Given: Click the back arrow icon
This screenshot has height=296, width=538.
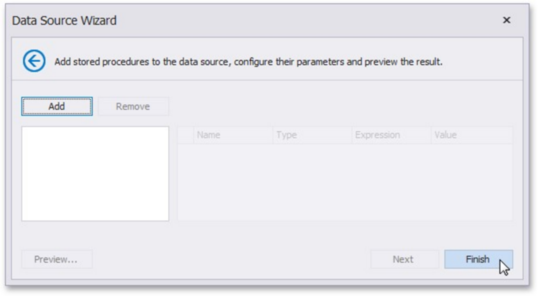Looking at the screenshot, I should pyautogui.click(x=34, y=62).
